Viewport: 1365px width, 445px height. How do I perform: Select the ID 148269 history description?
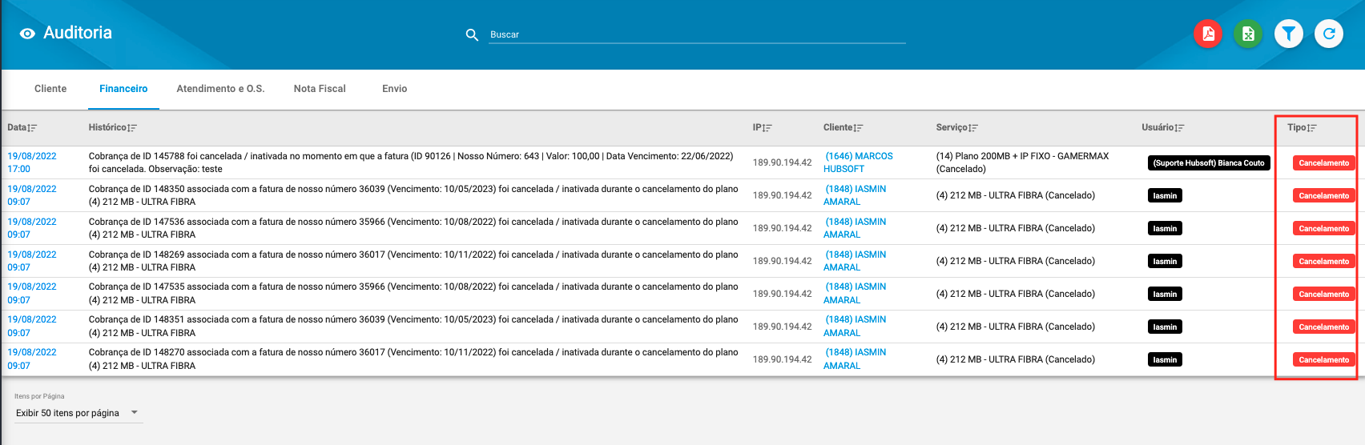pyautogui.click(x=413, y=261)
